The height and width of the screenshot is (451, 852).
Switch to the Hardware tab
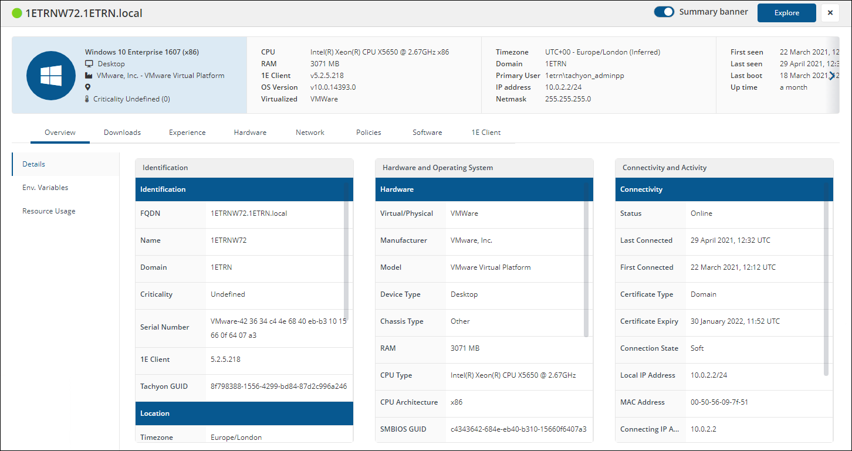[x=250, y=133]
